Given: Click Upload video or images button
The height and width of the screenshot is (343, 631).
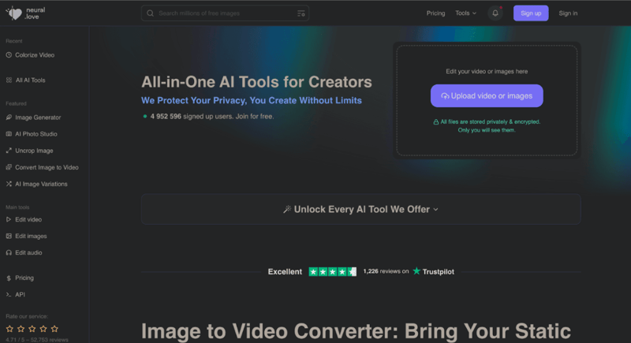Looking at the screenshot, I should click(x=487, y=96).
